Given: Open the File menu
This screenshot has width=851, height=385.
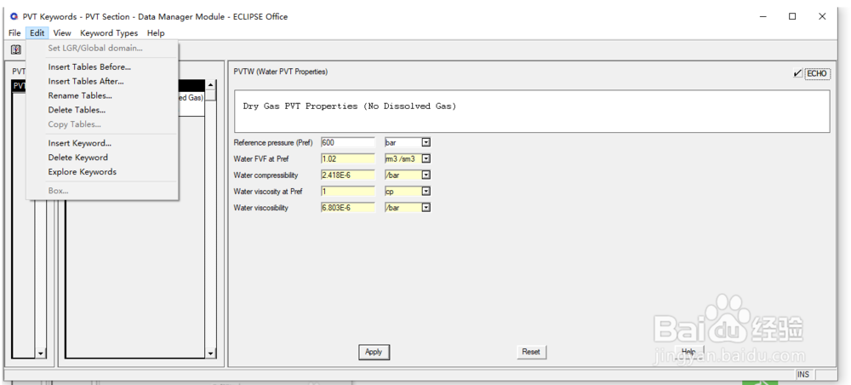Looking at the screenshot, I should point(14,33).
